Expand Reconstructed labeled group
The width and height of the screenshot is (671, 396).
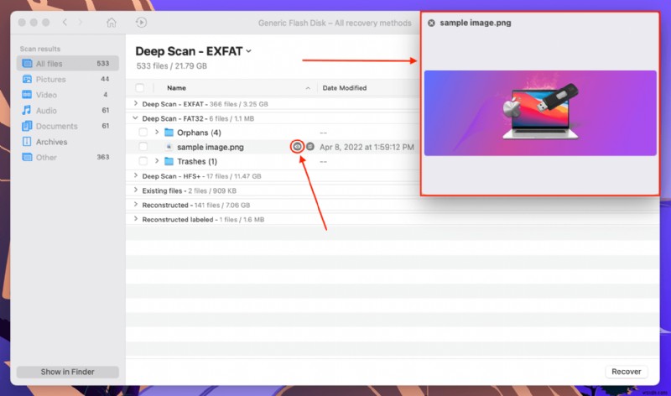tap(136, 219)
